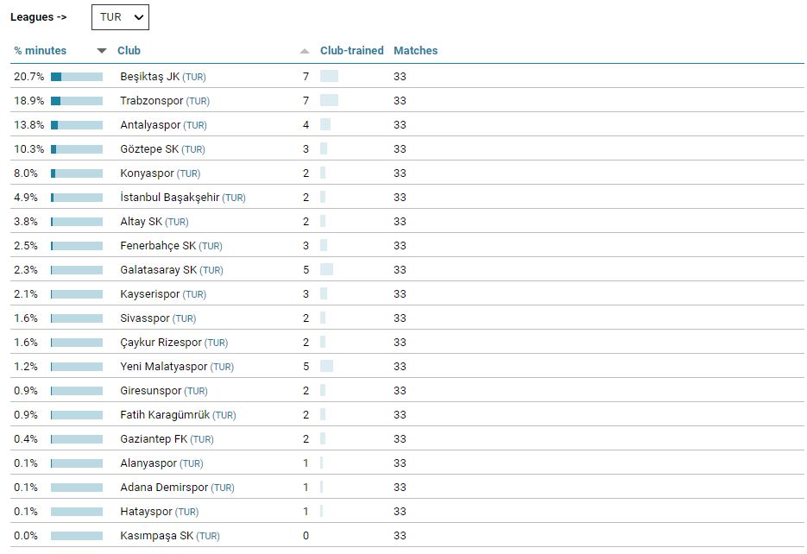Viewport: 807px width, 554px height.
Task: Select Hatayspor club name
Action: 146,512
